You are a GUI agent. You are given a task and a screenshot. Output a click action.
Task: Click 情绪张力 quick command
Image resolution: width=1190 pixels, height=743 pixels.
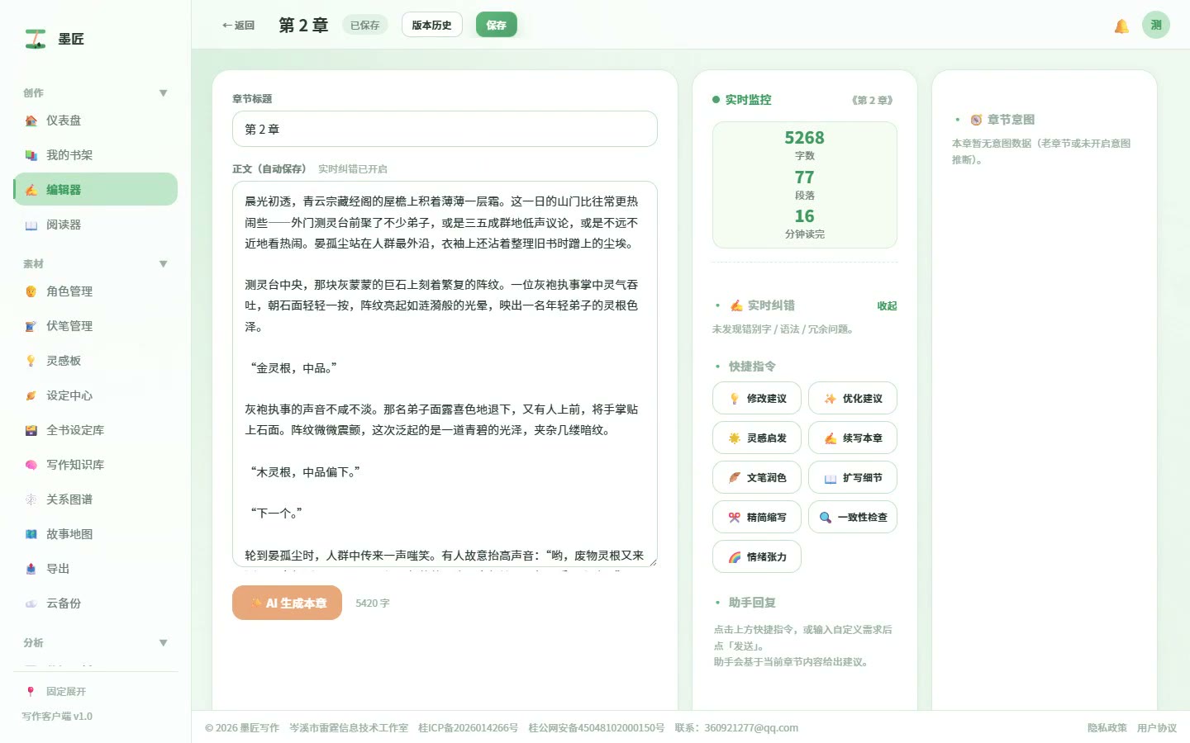click(756, 556)
